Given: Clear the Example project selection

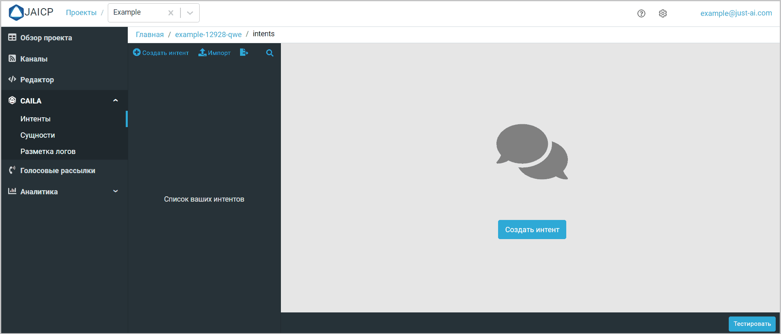Looking at the screenshot, I should point(171,13).
